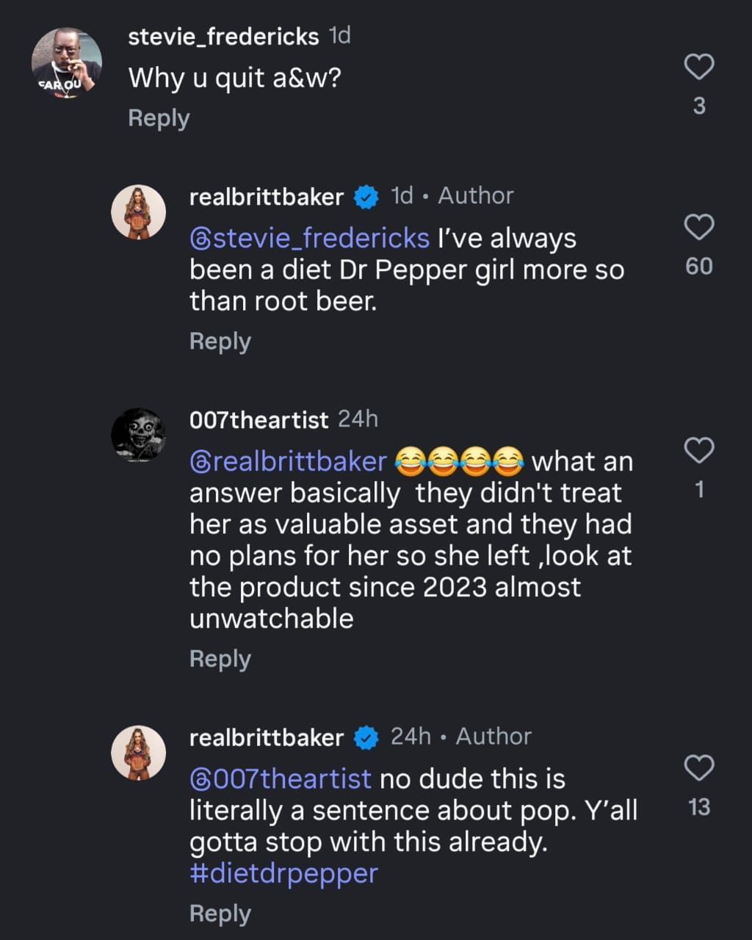Open the stevie_fredericks username link

point(223,36)
